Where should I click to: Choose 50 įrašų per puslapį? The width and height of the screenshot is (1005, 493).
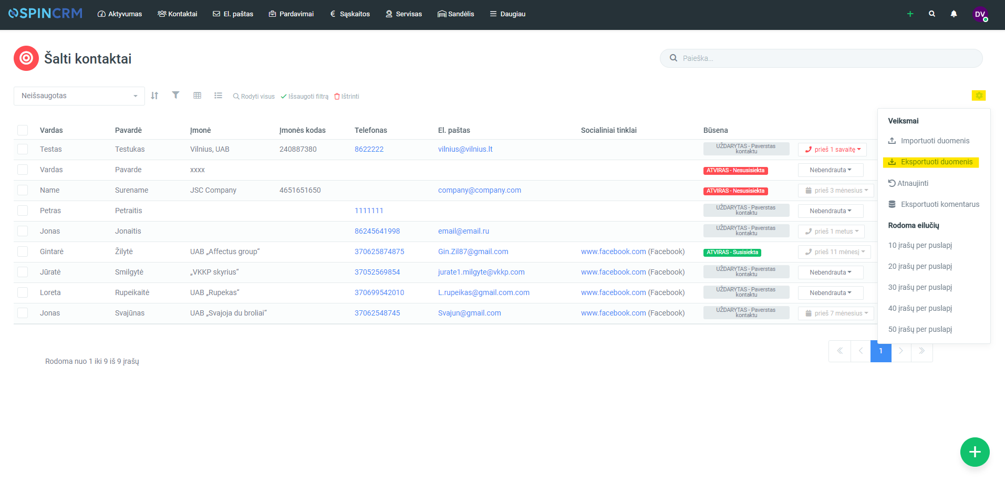[920, 329]
